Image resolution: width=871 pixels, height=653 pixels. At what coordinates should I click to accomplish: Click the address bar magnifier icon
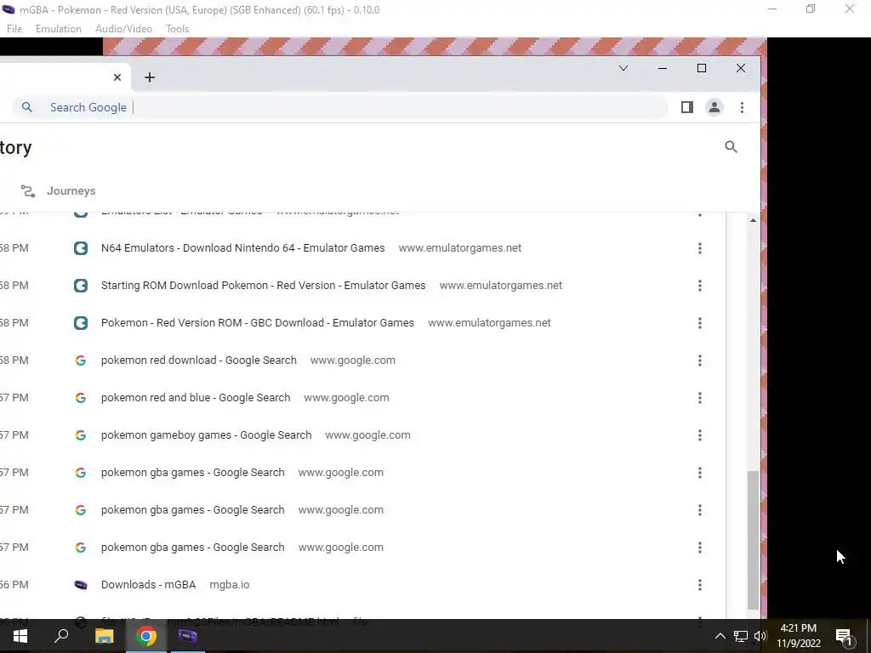click(26, 107)
